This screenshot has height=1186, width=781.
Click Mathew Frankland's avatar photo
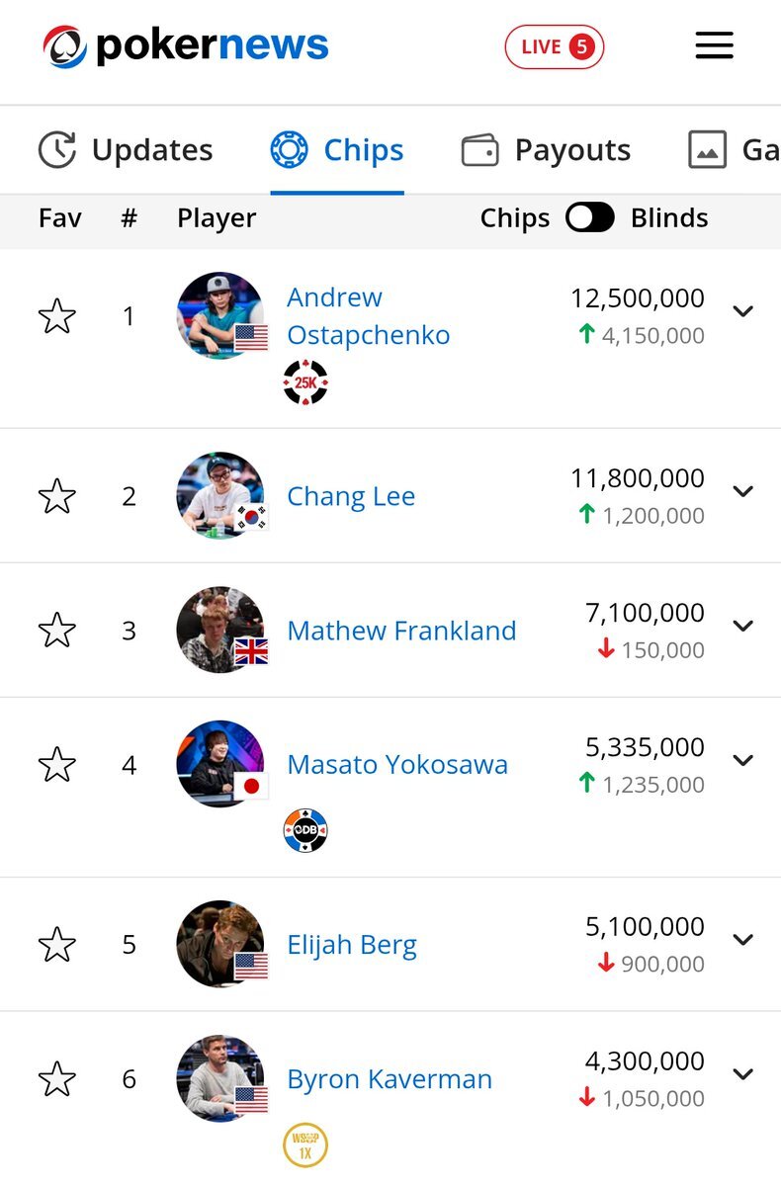click(x=220, y=630)
